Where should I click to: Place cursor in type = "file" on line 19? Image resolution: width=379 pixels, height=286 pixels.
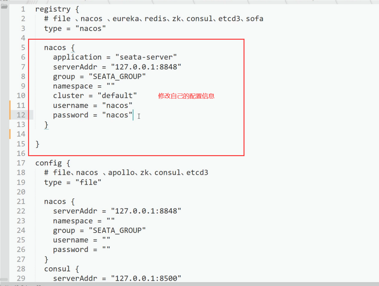click(73, 182)
